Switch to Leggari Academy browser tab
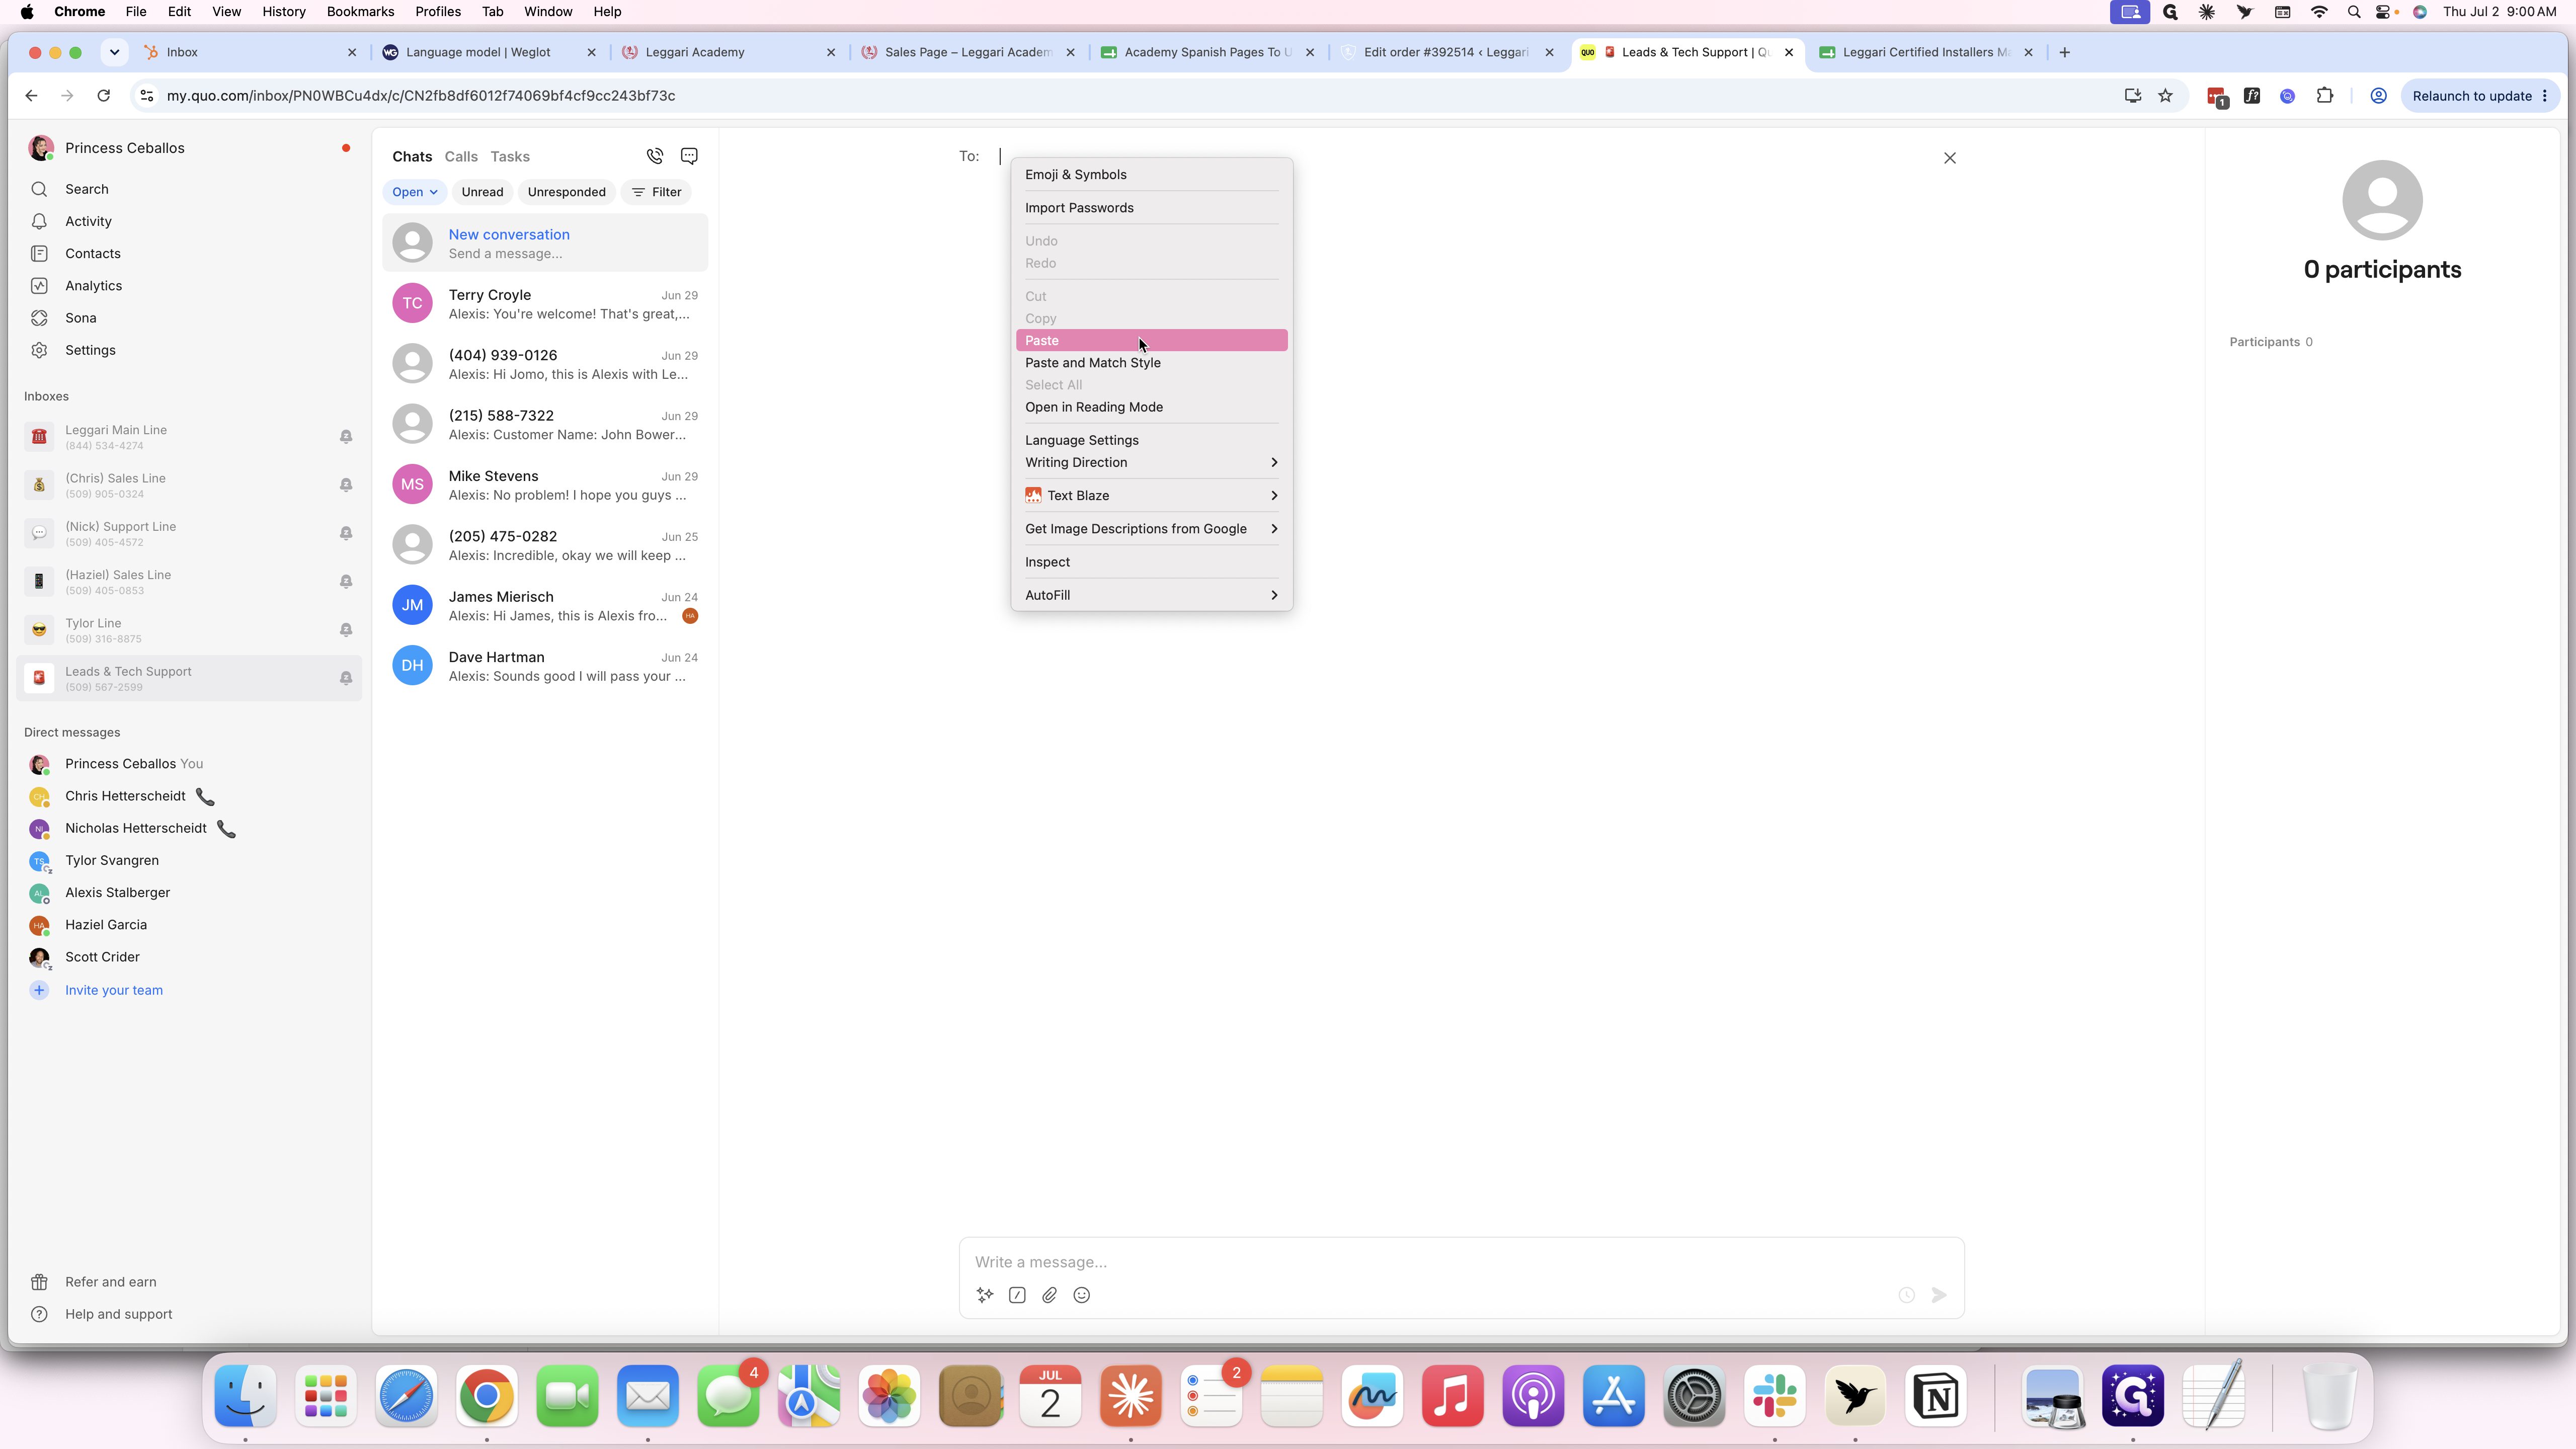Image resolution: width=2576 pixels, height=1449 pixels. (729, 52)
